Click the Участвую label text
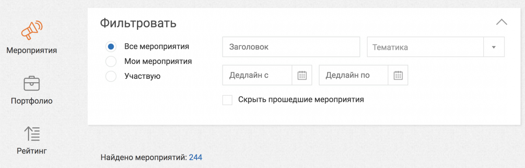Viewport: 525px width, 168px height. [x=142, y=76]
